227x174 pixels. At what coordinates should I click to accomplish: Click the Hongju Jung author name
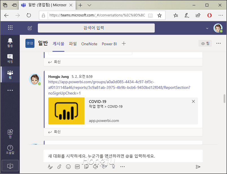(58, 76)
